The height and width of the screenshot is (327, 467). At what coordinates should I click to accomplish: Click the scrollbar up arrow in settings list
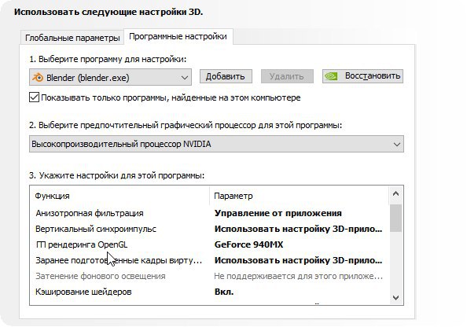[x=395, y=194]
